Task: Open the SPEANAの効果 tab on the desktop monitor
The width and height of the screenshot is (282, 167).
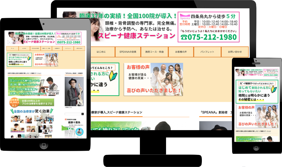Action: tap(128, 52)
